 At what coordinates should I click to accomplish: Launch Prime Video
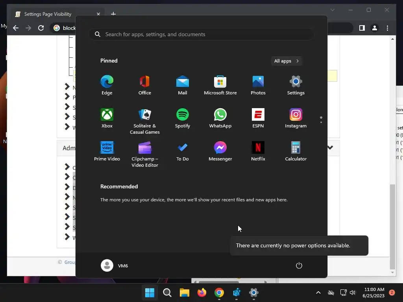107,151
